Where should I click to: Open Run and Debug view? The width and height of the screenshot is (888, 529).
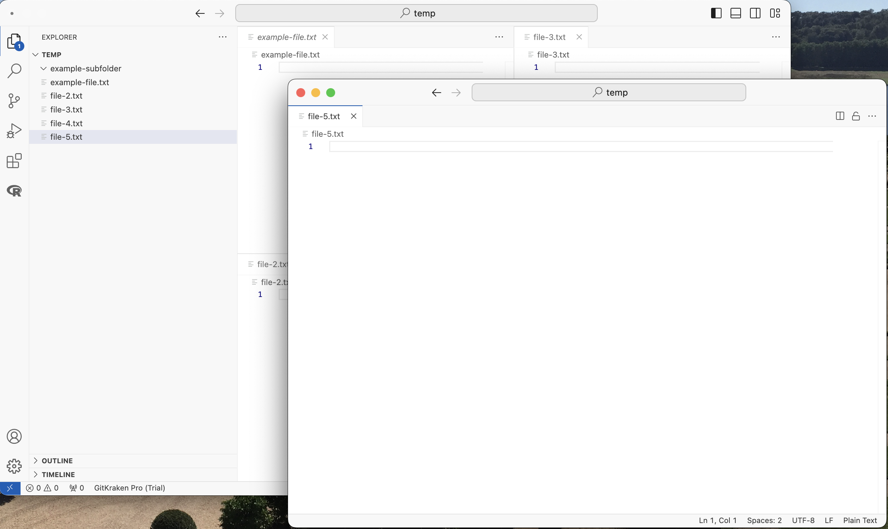[14, 131]
